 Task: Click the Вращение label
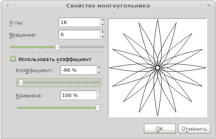[23, 35]
